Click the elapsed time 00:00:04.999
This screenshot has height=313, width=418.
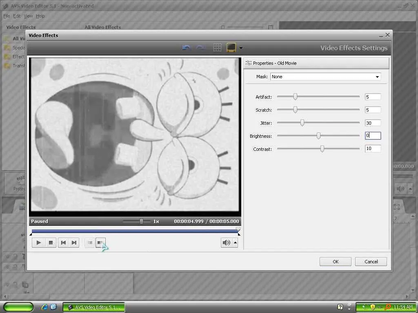coord(189,221)
